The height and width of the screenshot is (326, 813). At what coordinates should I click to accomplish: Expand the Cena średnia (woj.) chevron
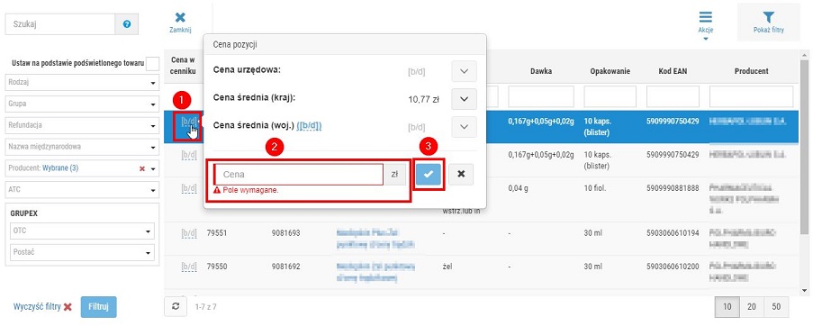click(464, 126)
